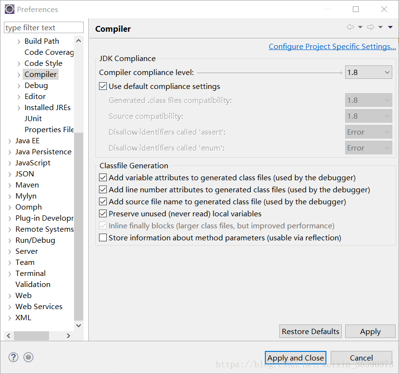Open Configure Project Specific Settings link
This screenshot has width=399, height=374.
[x=332, y=47]
